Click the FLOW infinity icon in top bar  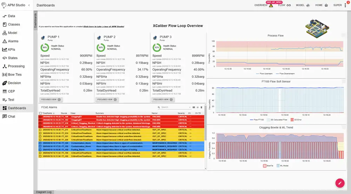[289, 5]
